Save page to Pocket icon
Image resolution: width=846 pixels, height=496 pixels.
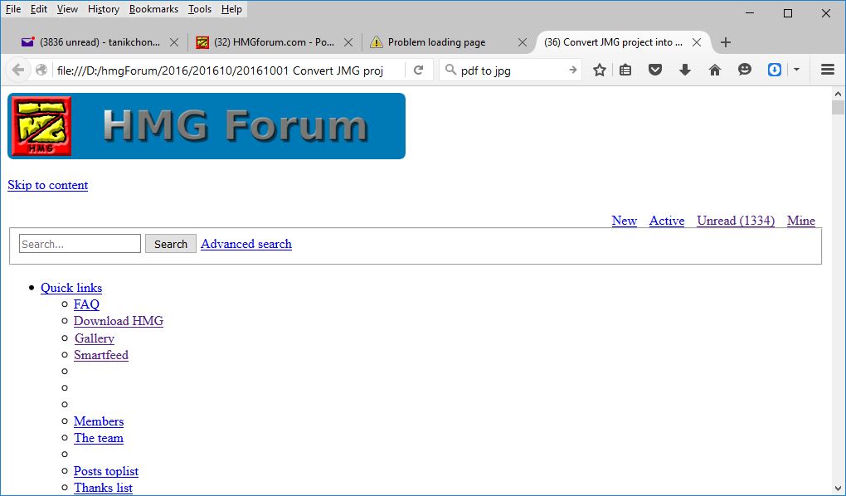[655, 71]
